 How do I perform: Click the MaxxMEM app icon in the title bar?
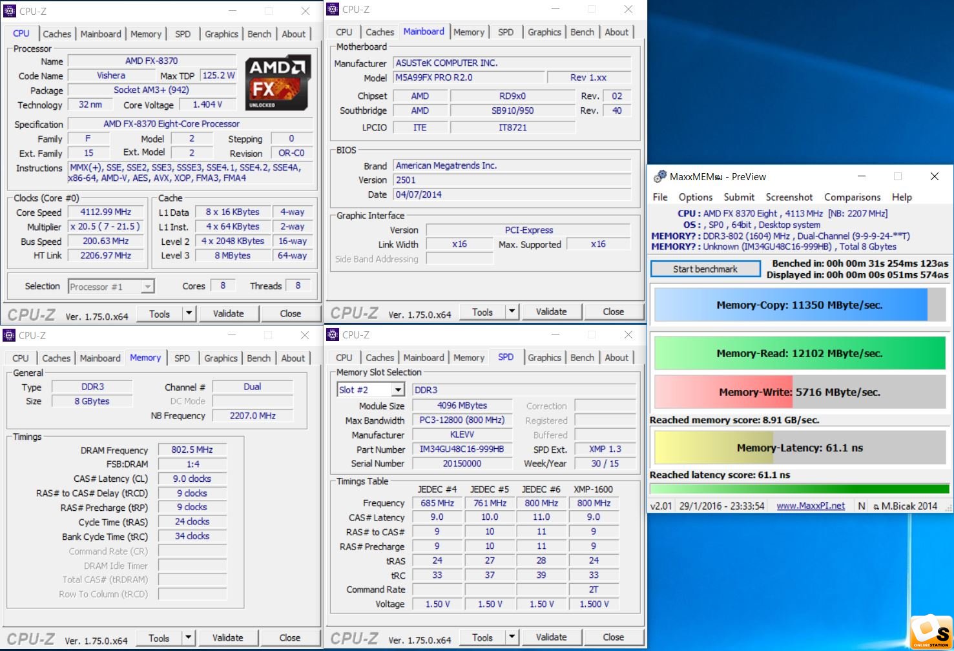point(659,176)
